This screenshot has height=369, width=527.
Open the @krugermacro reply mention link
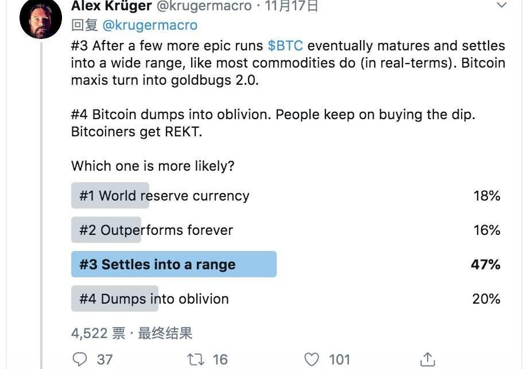point(150,25)
